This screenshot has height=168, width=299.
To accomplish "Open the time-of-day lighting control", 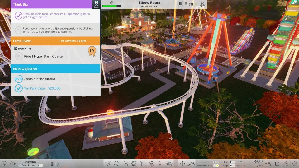I will (x=13, y=164).
